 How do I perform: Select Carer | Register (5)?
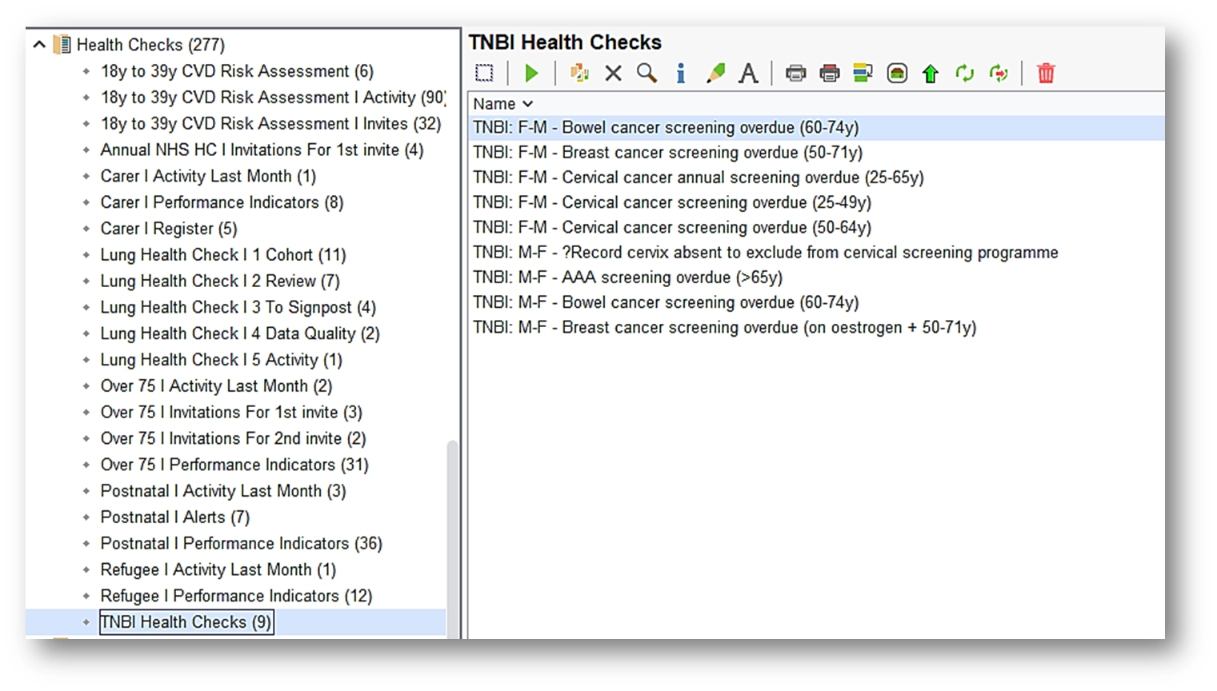[169, 230]
